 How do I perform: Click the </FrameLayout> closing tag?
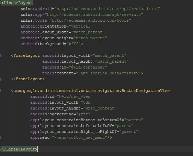tap(28, 79)
